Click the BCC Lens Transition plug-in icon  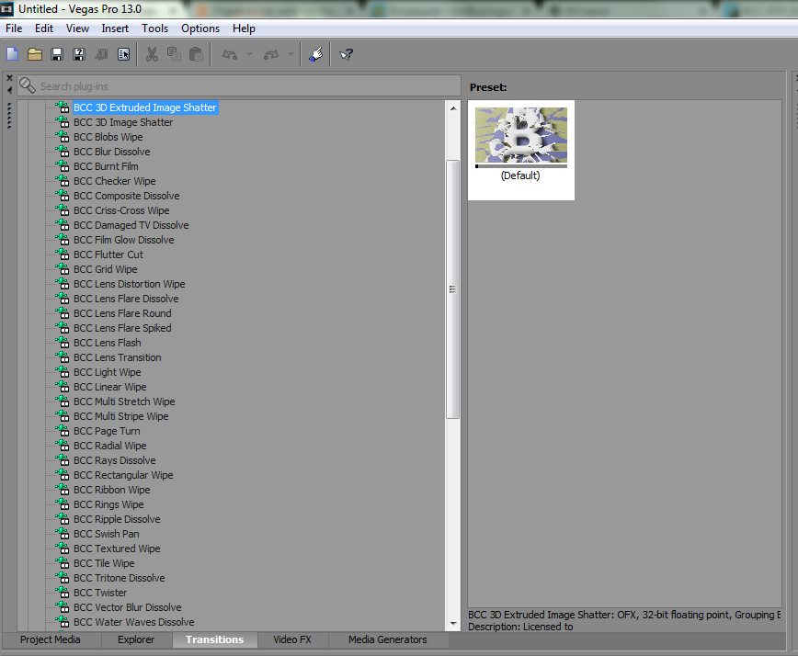(x=63, y=357)
